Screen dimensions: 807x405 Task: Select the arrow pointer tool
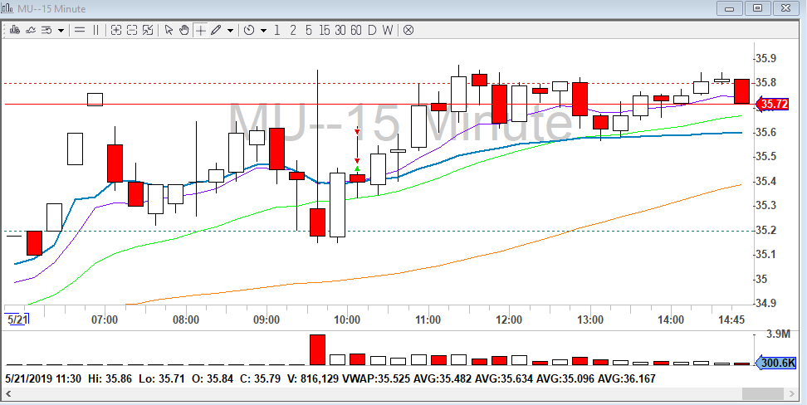pos(169,31)
